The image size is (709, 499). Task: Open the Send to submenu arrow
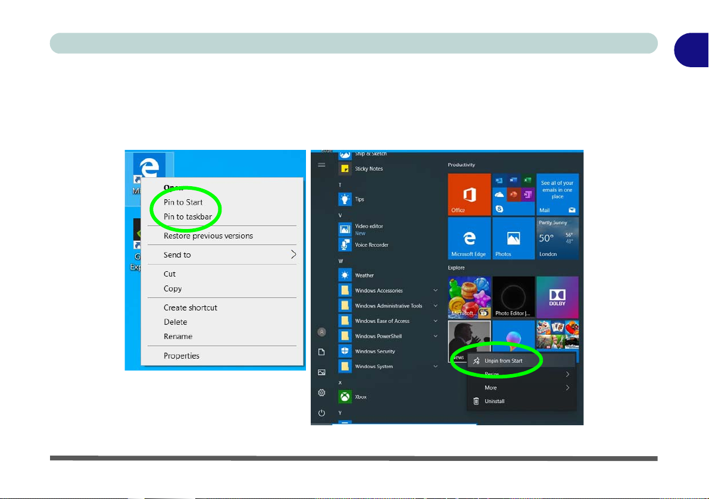[293, 255]
